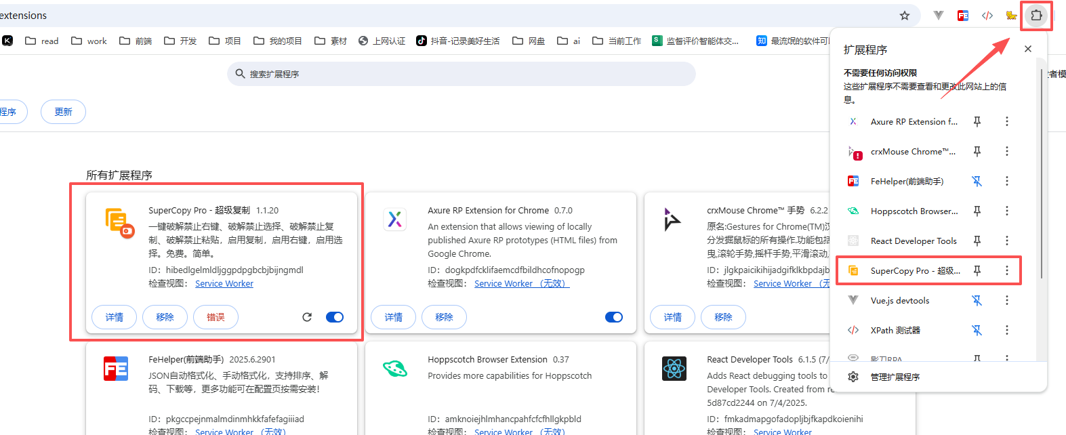Open Vue.js devtools toolbar icon

point(938,16)
